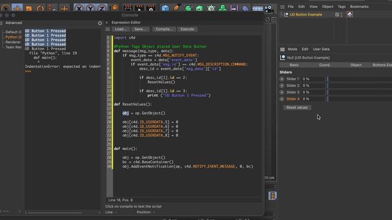Click the Save... button in Expression Editor
Image resolution: width=392 pixels, height=220 pixels.
click(x=140, y=29)
